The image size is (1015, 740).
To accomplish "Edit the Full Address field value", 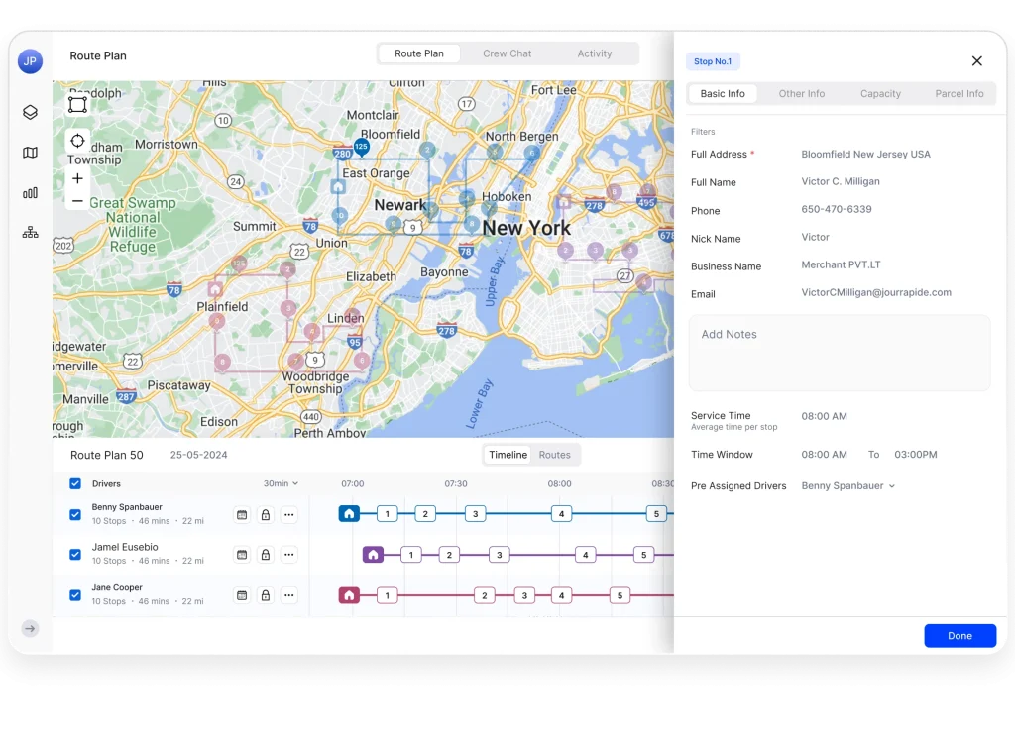I will [865, 154].
